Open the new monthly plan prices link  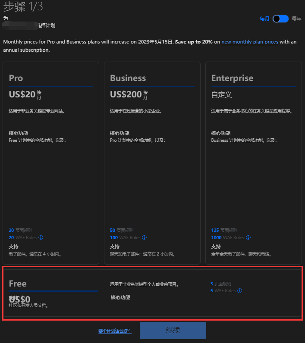[x=250, y=42]
